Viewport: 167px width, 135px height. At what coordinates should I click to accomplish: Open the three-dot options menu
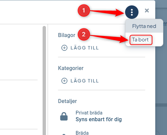[132, 12]
